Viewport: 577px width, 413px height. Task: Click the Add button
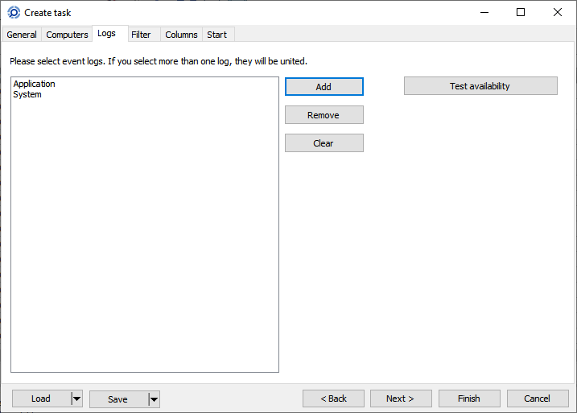coord(324,86)
